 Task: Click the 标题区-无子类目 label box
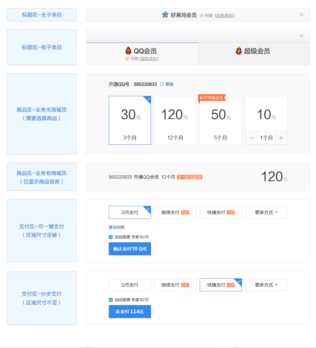tap(42, 15)
